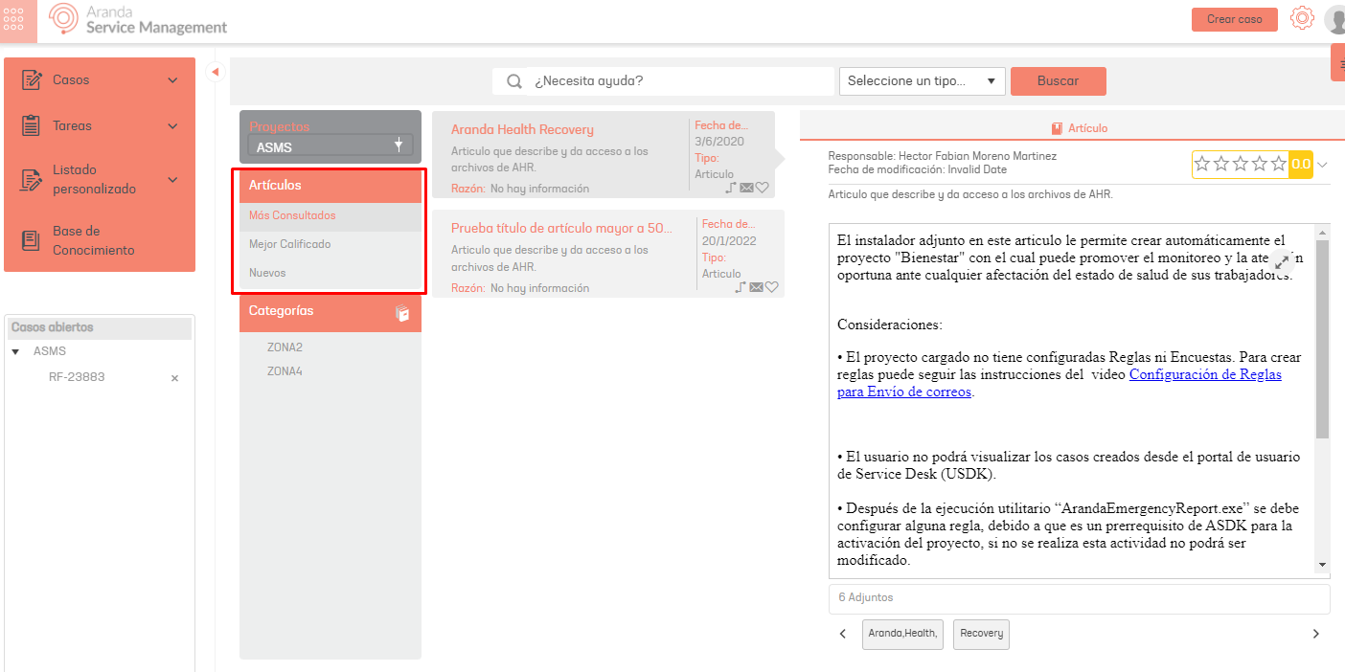Image resolution: width=1345 pixels, height=672 pixels.
Task: Select the Nuevos filter
Action: click(267, 273)
